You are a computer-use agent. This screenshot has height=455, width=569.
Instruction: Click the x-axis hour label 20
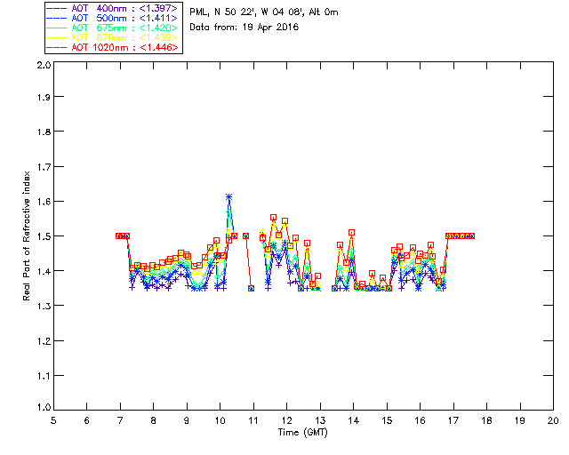(553, 420)
